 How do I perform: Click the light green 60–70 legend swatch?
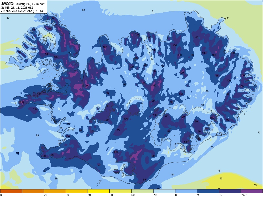point(142,191)
